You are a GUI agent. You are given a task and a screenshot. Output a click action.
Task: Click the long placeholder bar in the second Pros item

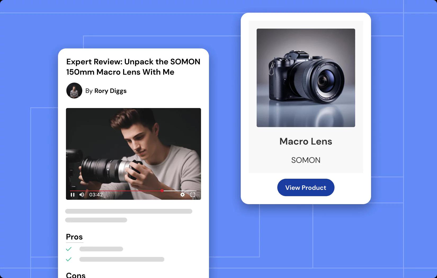point(122,259)
